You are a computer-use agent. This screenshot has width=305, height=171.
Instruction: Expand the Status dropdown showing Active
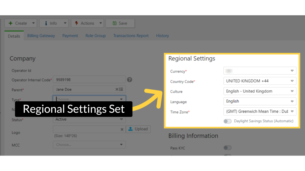coord(89,119)
